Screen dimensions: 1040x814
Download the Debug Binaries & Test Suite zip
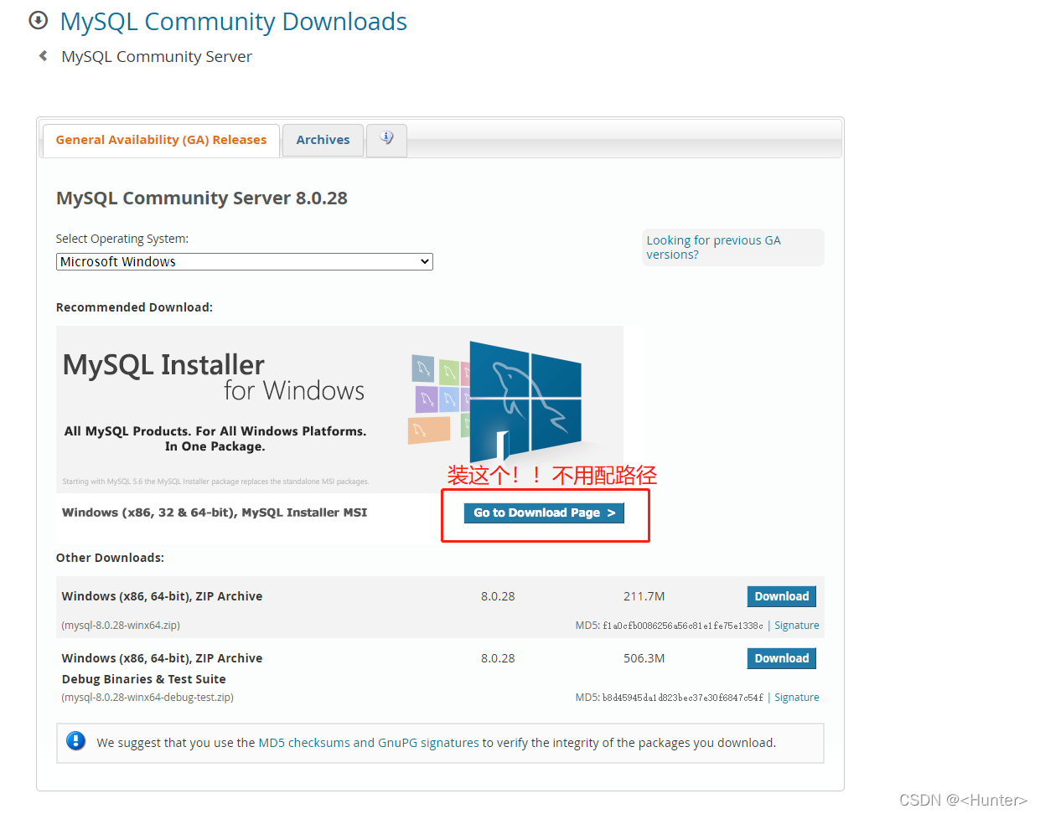(x=781, y=658)
